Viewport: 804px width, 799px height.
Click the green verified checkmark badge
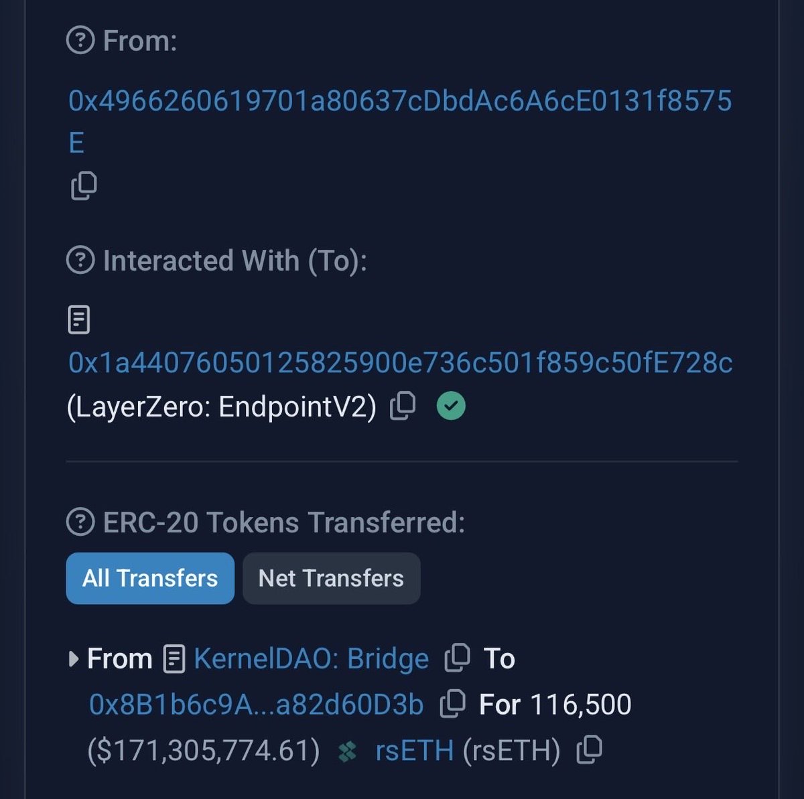pyautogui.click(x=451, y=406)
